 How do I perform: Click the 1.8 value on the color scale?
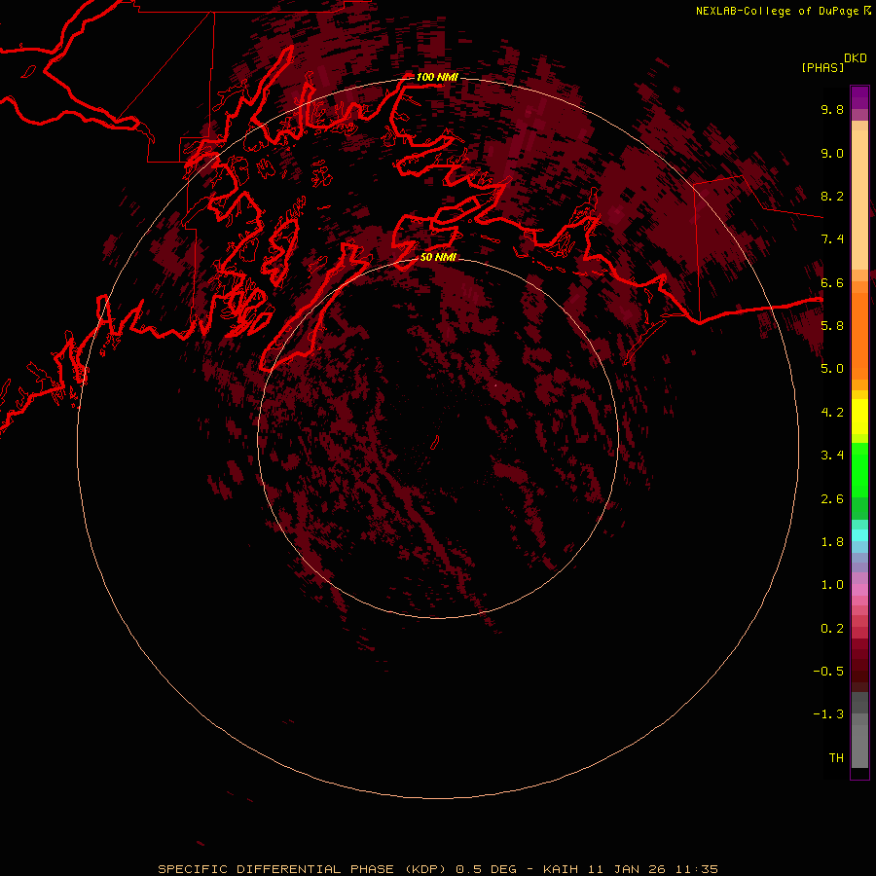click(832, 542)
